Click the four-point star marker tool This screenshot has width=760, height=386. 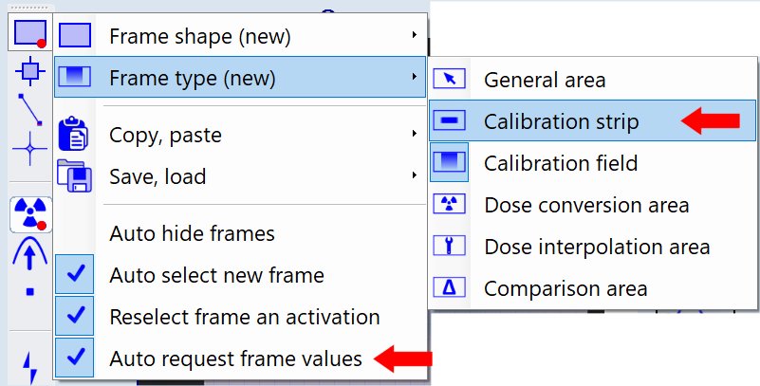[30, 149]
